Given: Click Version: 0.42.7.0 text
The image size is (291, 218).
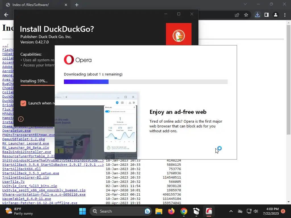Looking at the screenshot, I should pyautogui.click(x=34, y=42).
